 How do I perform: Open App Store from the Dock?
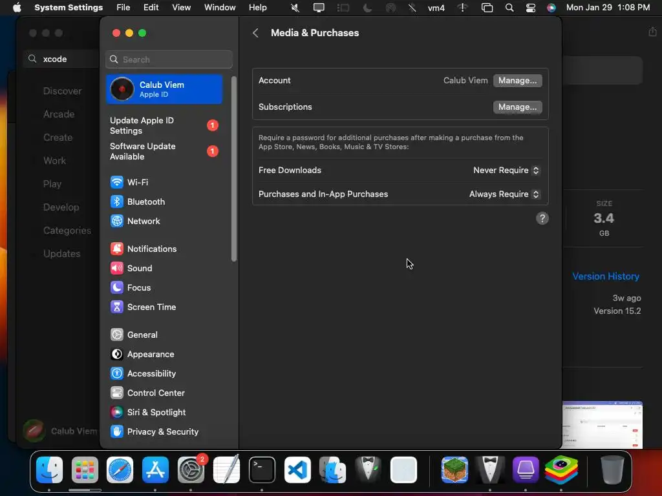155,470
